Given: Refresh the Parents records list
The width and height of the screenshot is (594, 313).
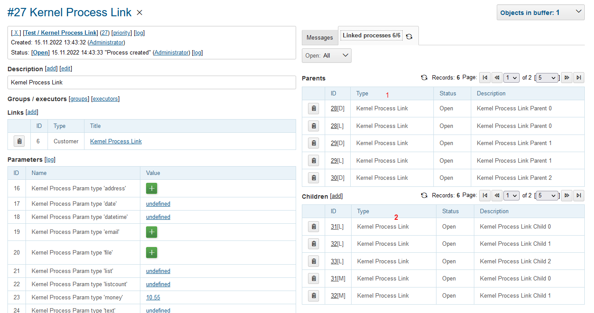Looking at the screenshot, I should [x=424, y=77].
